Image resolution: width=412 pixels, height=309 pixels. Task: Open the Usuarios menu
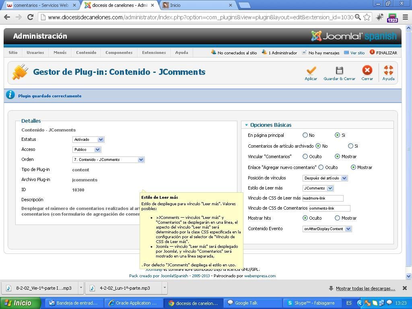click(35, 53)
